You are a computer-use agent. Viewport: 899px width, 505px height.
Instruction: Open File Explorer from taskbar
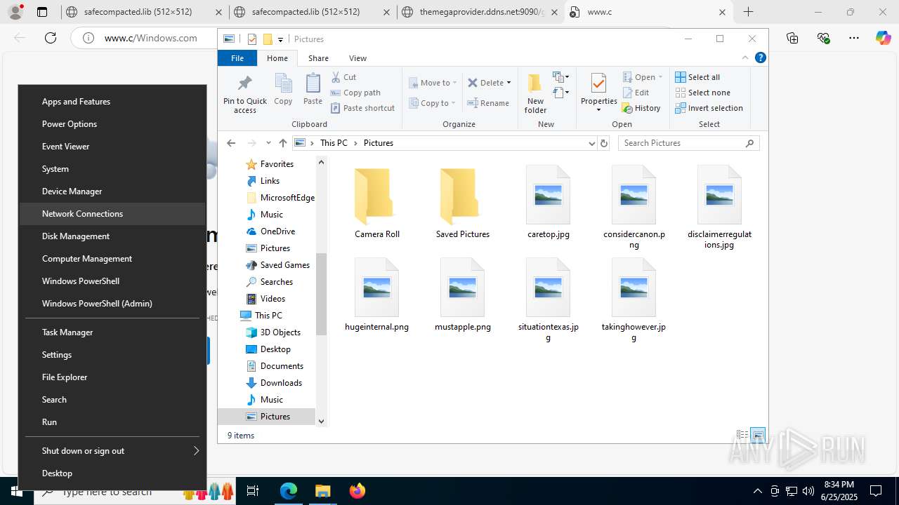click(323, 491)
